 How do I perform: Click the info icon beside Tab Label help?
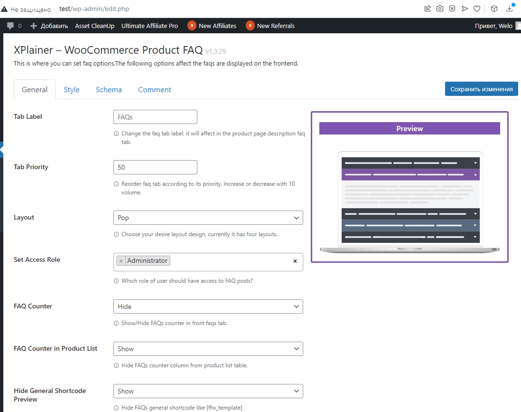tap(116, 134)
